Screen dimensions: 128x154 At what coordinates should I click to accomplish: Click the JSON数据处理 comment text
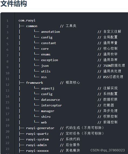(114, 65)
